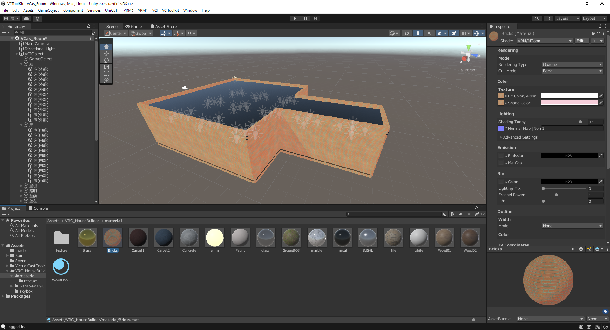The width and height of the screenshot is (610, 330).
Task: Click the Assets breadcrumb
Action: pos(53,221)
